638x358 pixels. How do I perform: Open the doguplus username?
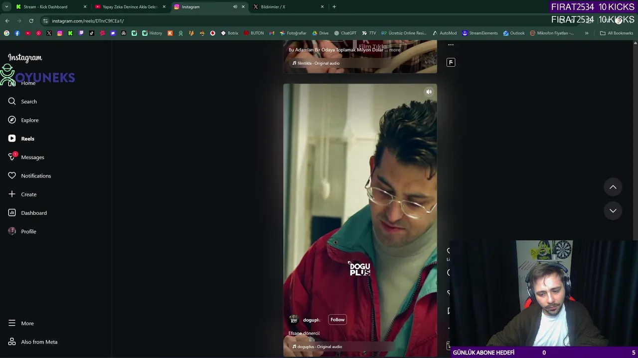click(312, 320)
